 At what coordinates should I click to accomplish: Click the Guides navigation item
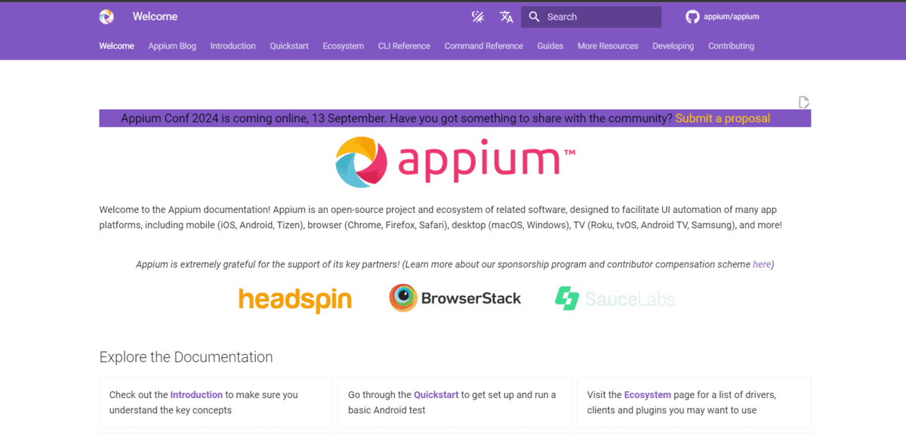(550, 46)
